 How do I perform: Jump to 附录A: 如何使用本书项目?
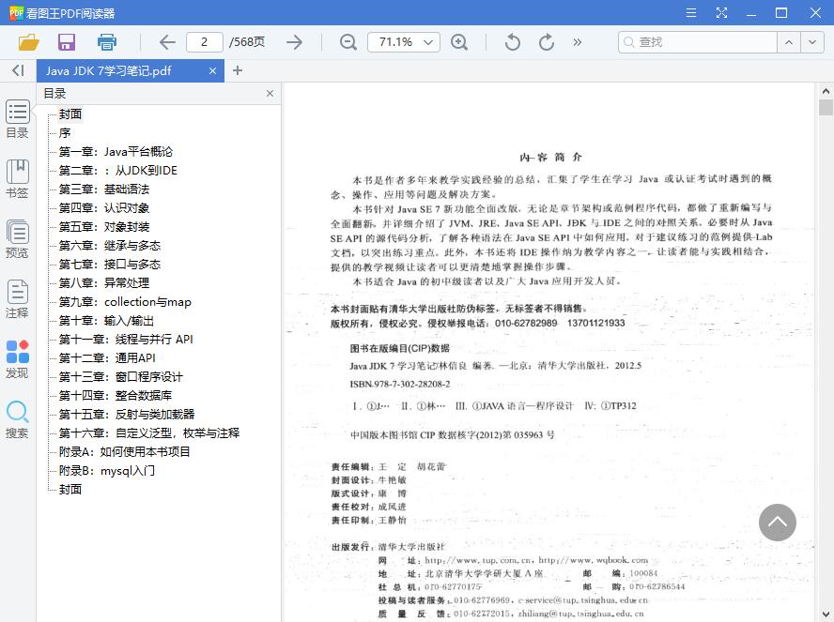coord(124,451)
